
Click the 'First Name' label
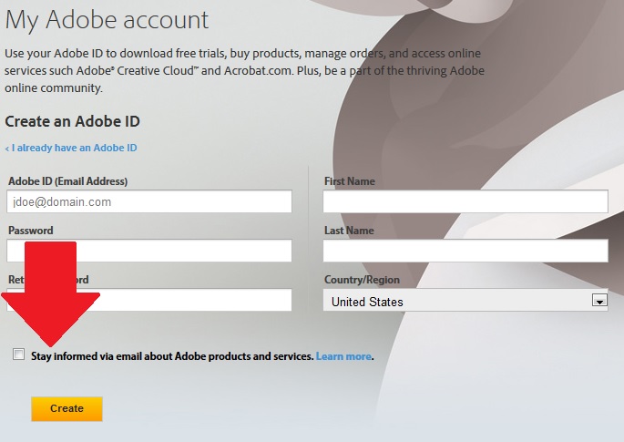[350, 181]
